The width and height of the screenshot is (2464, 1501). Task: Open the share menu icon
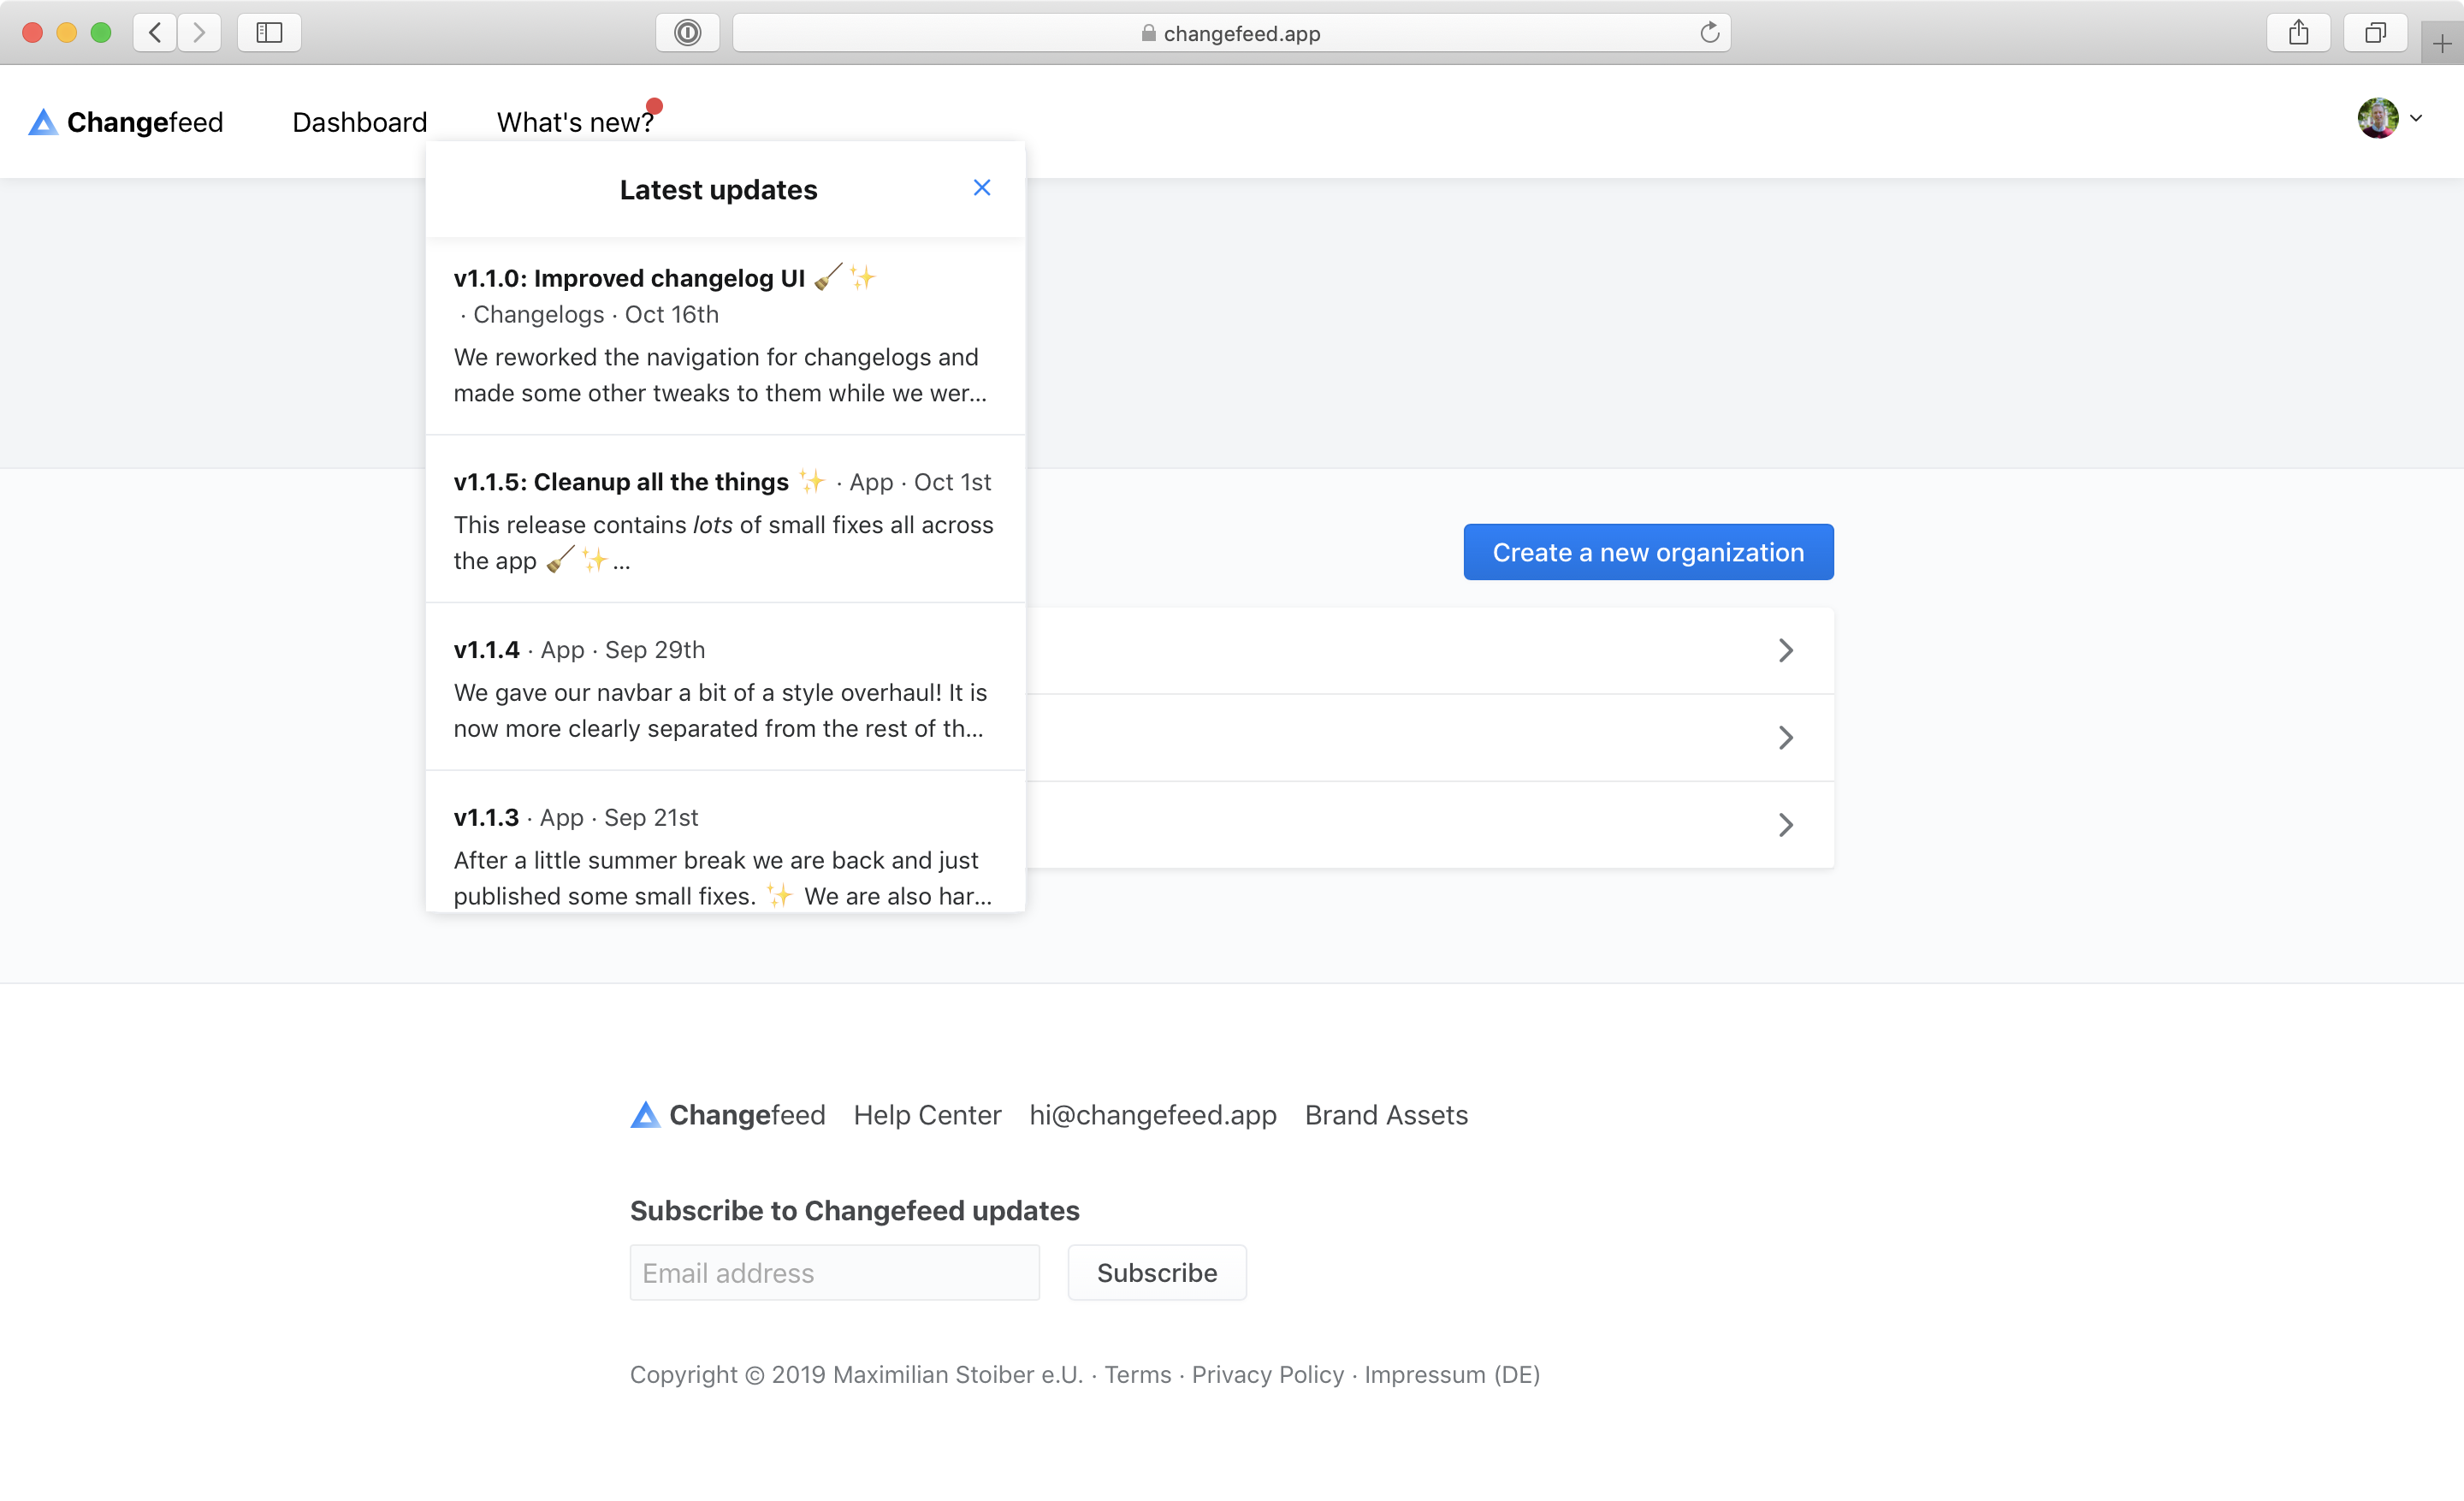2298,32
